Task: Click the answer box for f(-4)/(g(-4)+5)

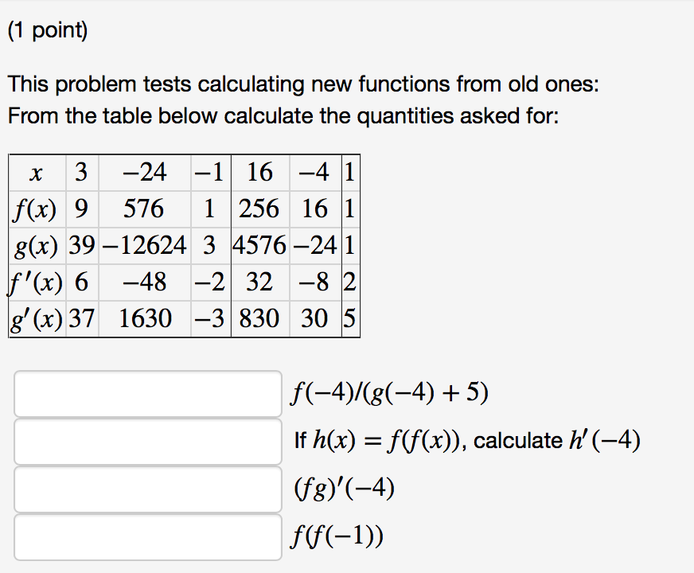Action: [147, 392]
